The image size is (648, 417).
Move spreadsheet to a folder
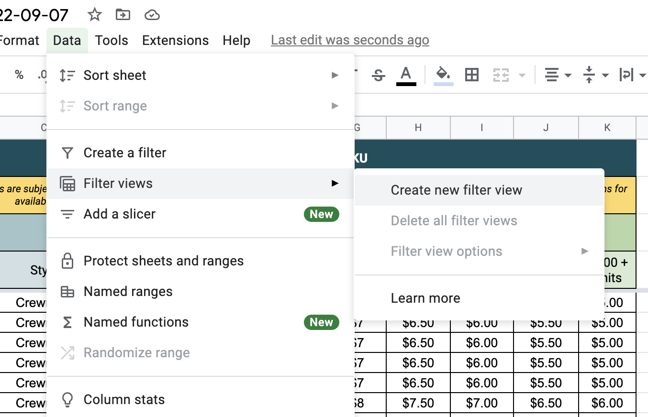(x=123, y=15)
